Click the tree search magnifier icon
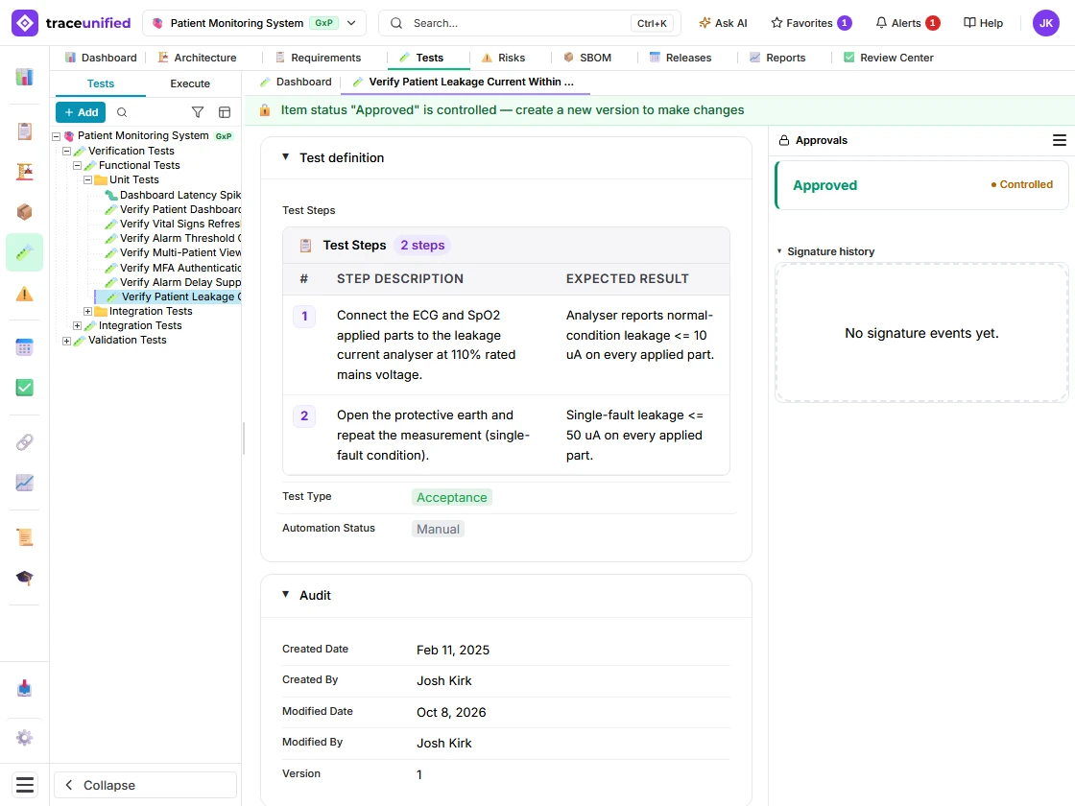 click(122, 112)
